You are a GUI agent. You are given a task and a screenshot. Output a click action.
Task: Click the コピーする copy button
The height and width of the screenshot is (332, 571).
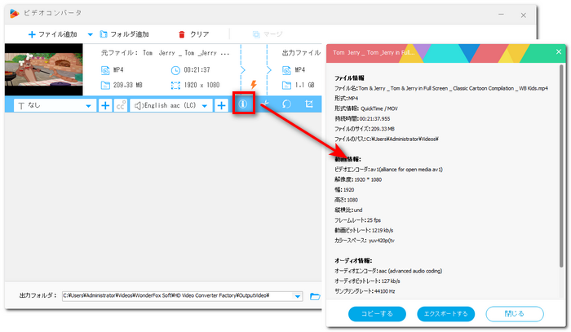377,314
